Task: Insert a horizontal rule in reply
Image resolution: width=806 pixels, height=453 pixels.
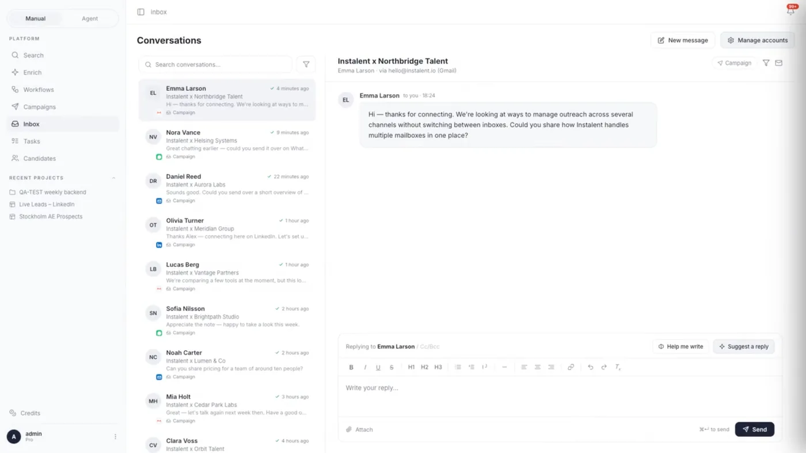Action: tap(504, 367)
